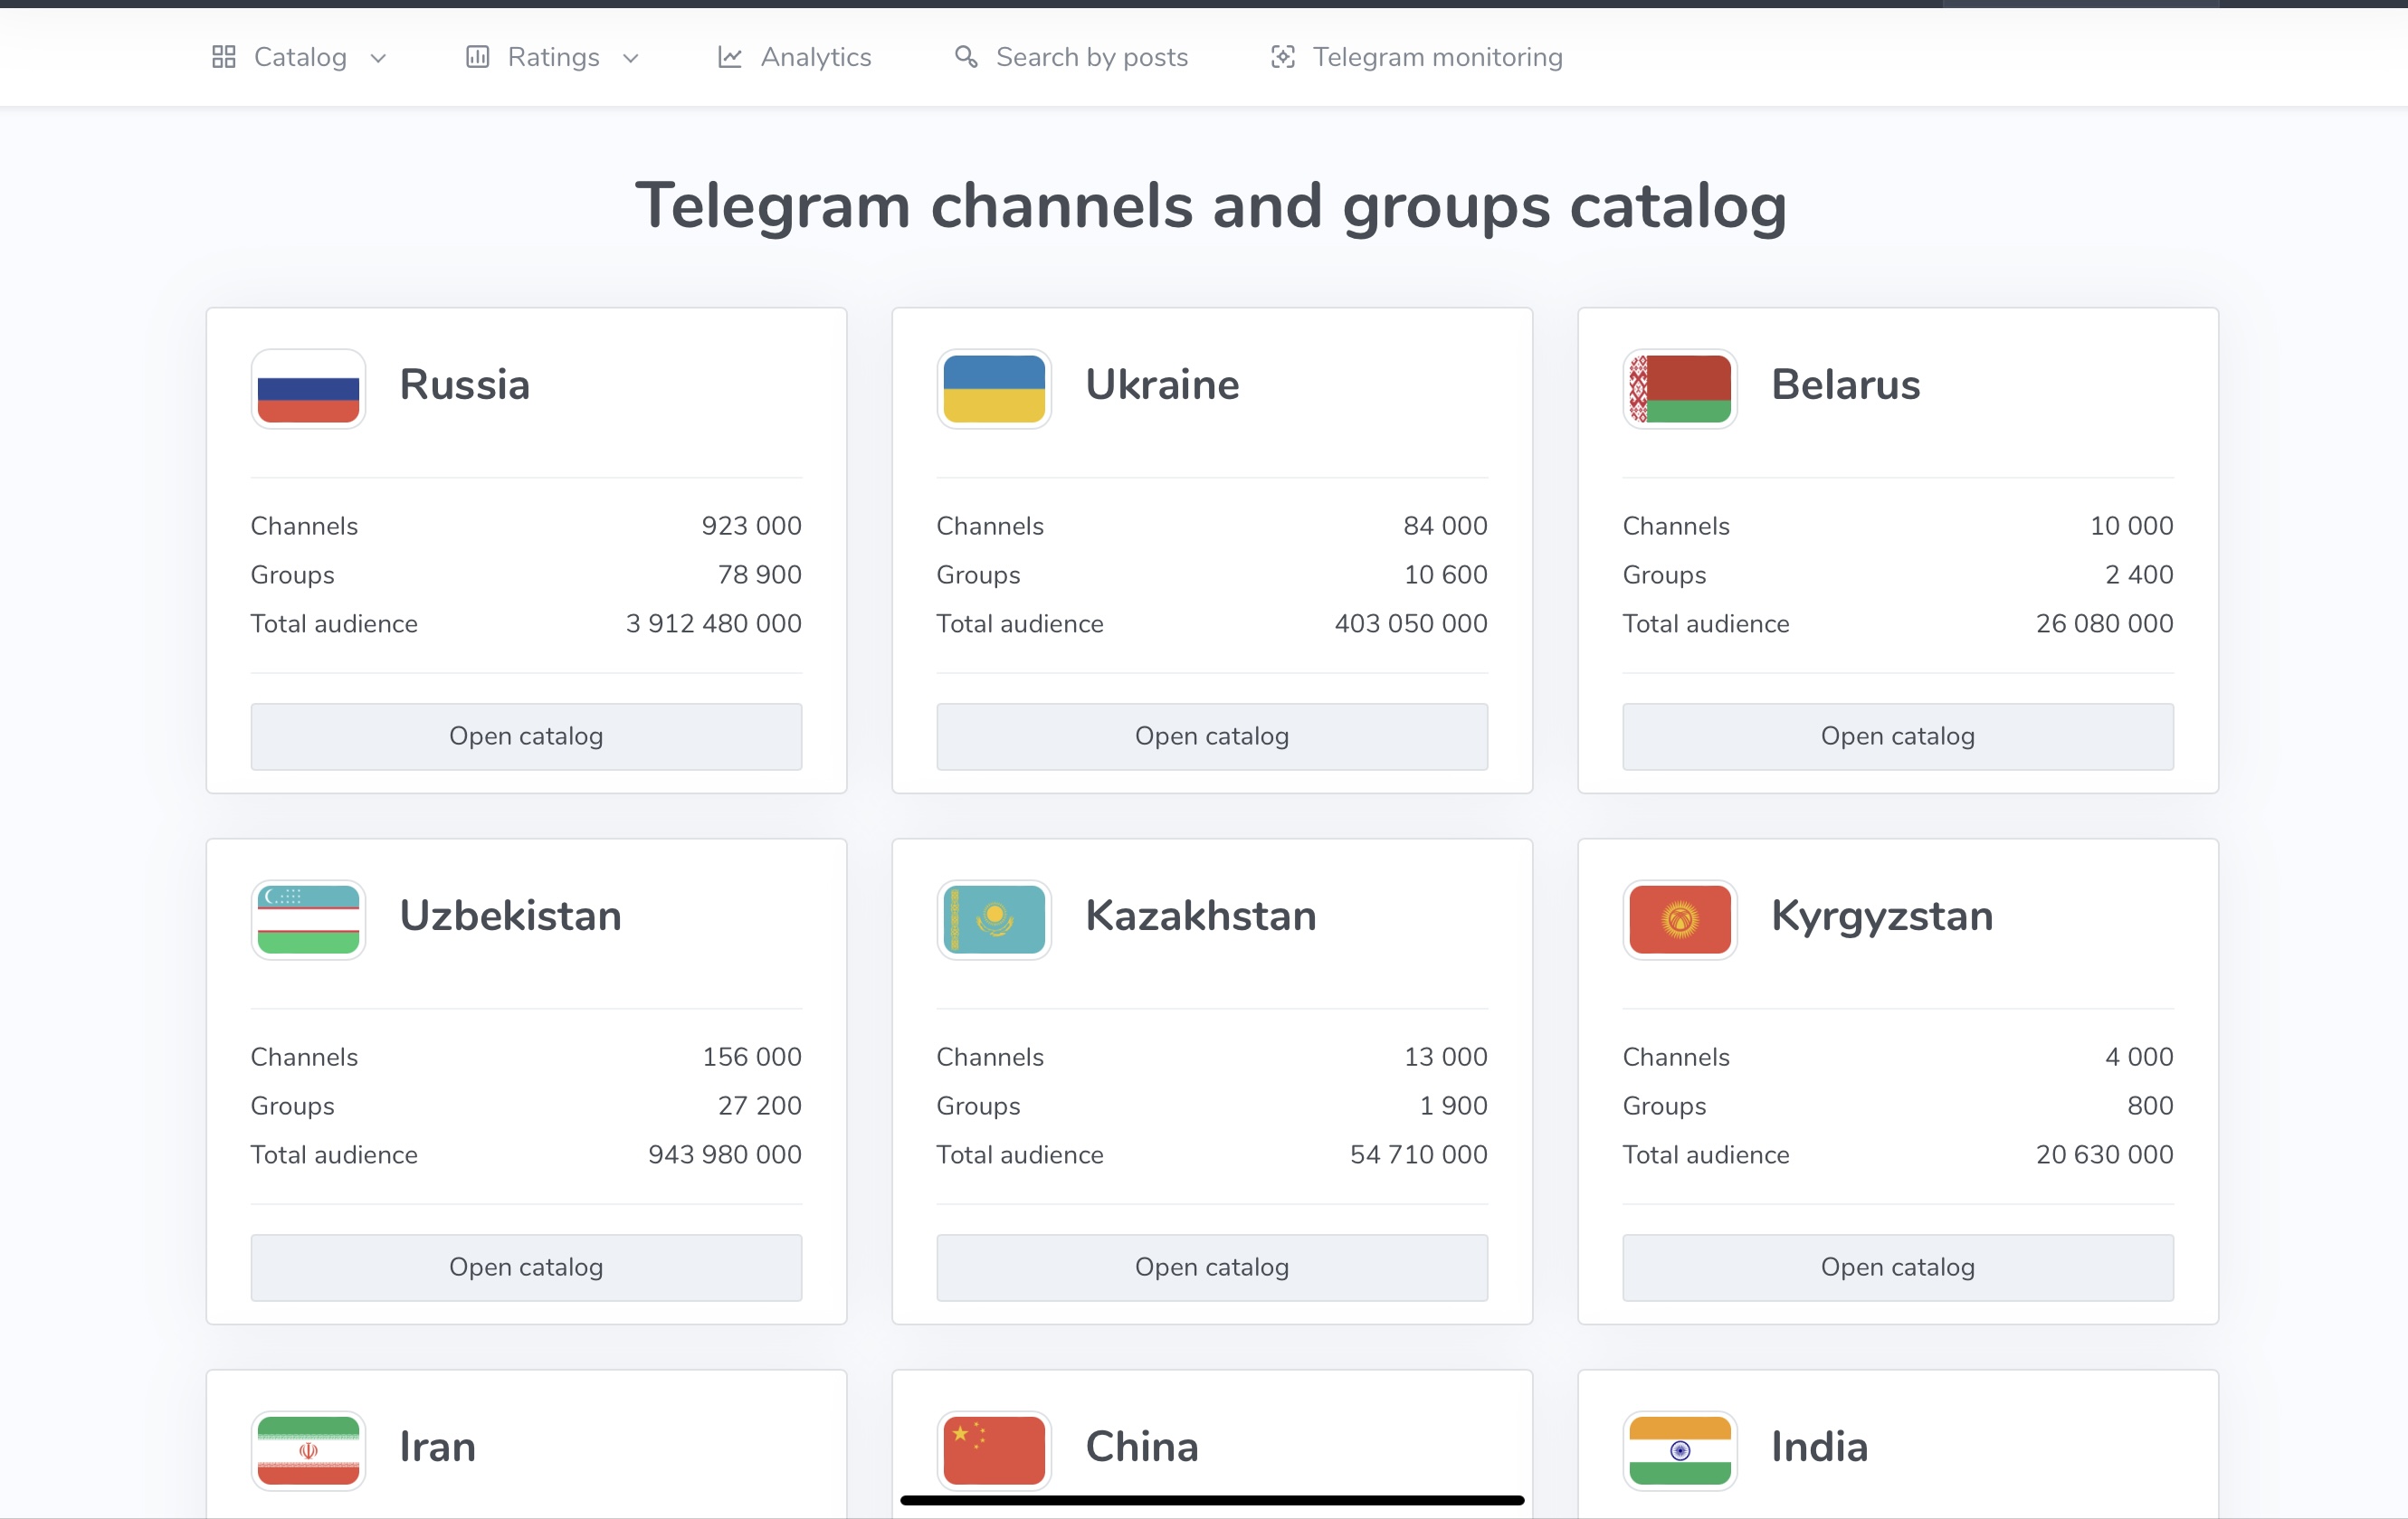Click the Ukraine flag icon
This screenshot has width=2408, height=1519.
click(994, 389)
